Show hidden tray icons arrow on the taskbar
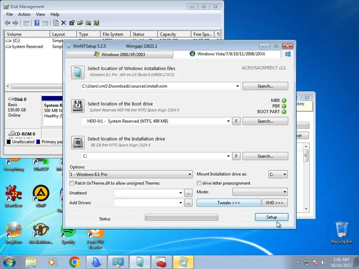Screen dimensions: 359x269 [x=298, y=262]
